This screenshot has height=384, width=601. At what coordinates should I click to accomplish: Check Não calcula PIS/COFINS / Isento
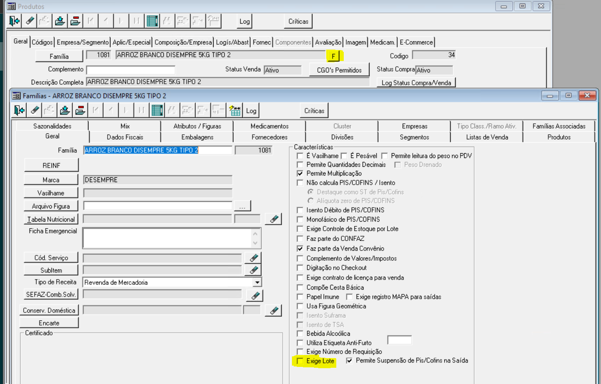click(x=300, y=183)
